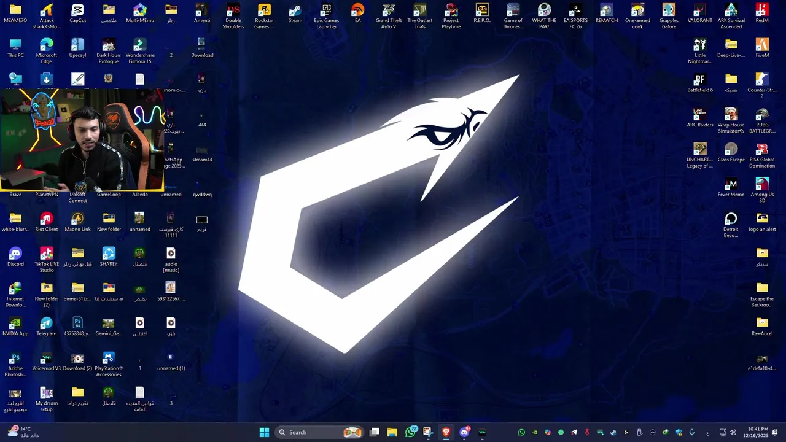Open the Escape the Backrooms folder
Image resolution: width=786 pixels, height=442 pixels.
pos(762,295)
